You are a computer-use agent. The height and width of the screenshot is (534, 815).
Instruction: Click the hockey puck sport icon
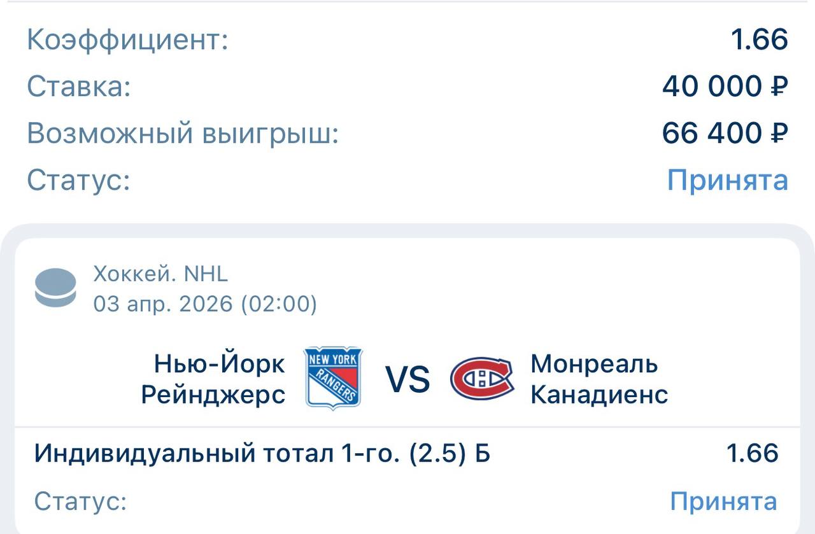click(x=55, y=288)
